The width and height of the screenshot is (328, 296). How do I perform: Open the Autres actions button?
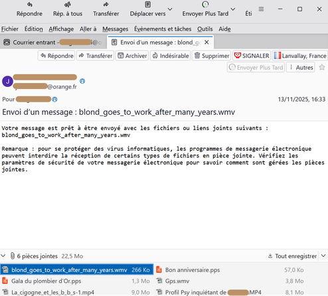pos(301,67)
